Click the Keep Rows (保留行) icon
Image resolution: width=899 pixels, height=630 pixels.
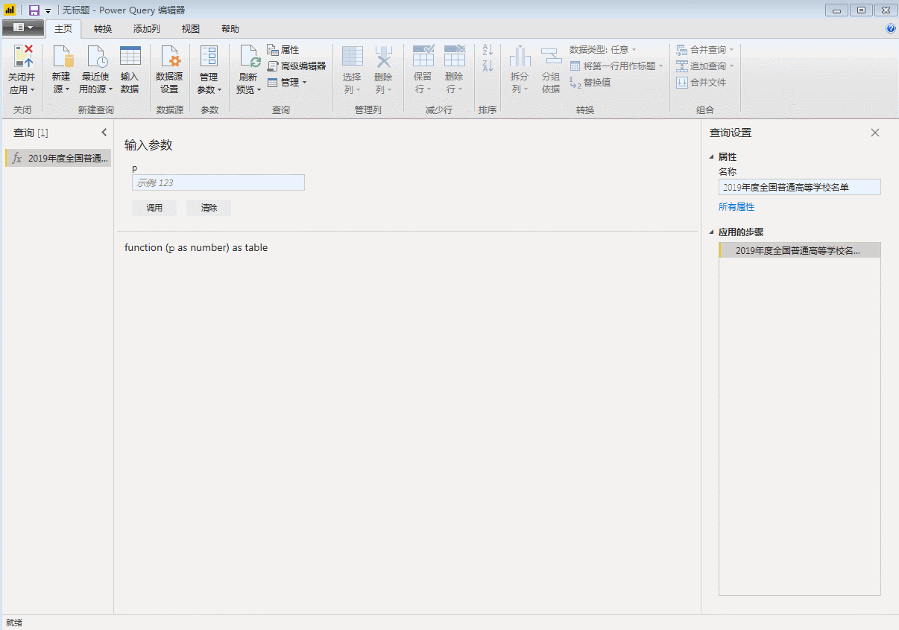click(423, 57)
